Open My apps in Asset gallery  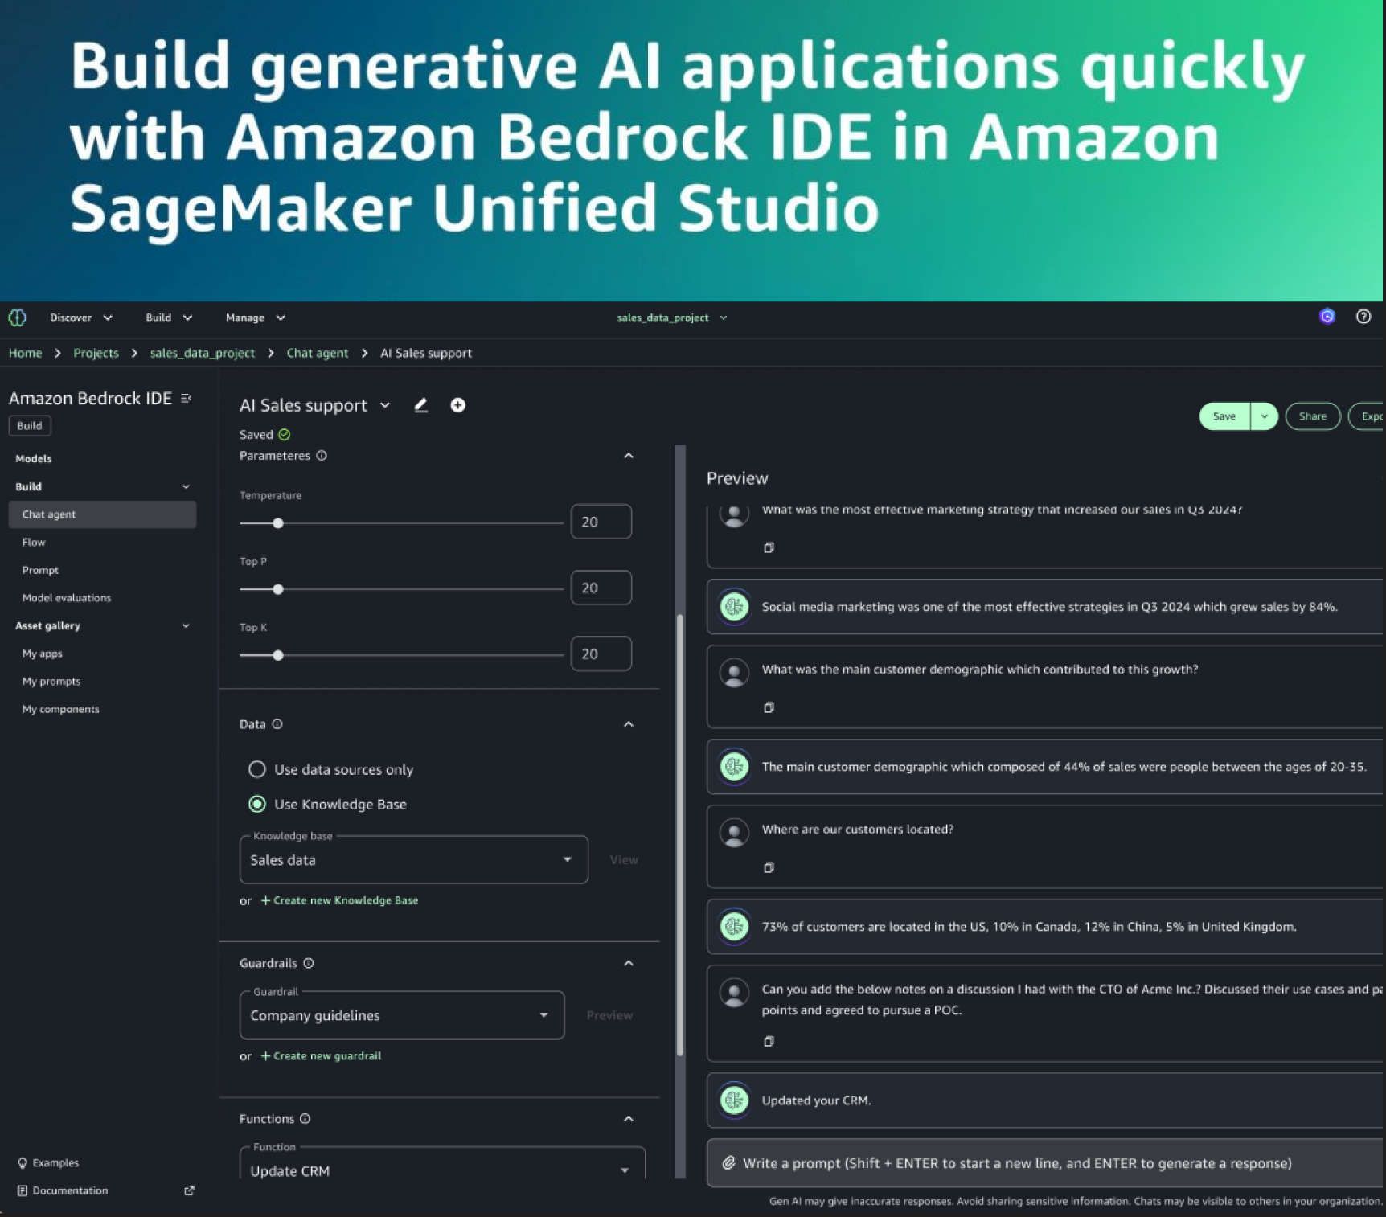point(43,654)
